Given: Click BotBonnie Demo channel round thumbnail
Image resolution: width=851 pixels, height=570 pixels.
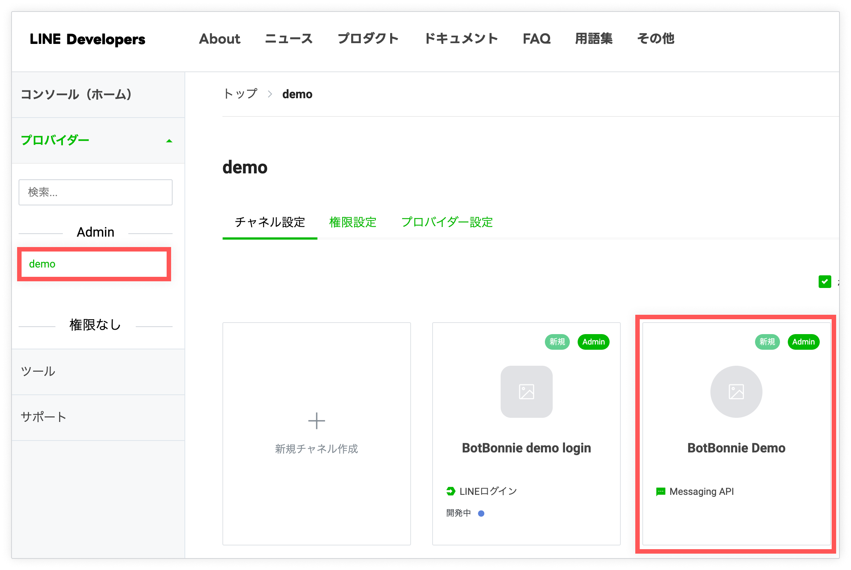Looking at the screenshot, I should click(736, 392).
